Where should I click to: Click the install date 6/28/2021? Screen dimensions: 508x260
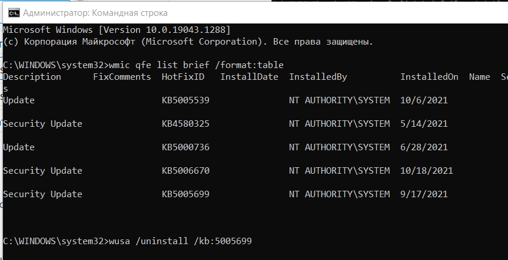424,147
